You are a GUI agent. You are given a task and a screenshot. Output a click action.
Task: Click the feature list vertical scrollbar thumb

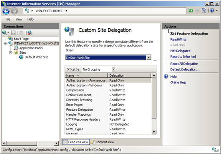(x=154, y=98)
